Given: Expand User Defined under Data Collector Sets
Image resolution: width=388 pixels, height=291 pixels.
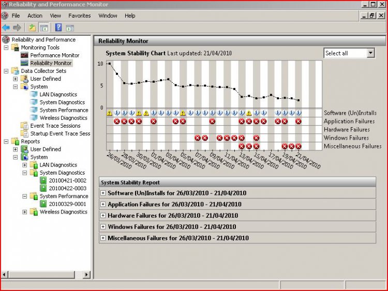Looking at the screenshot, I should point(16,79).
